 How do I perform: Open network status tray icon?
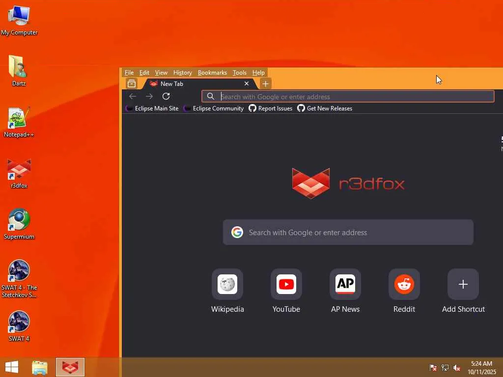445,367
